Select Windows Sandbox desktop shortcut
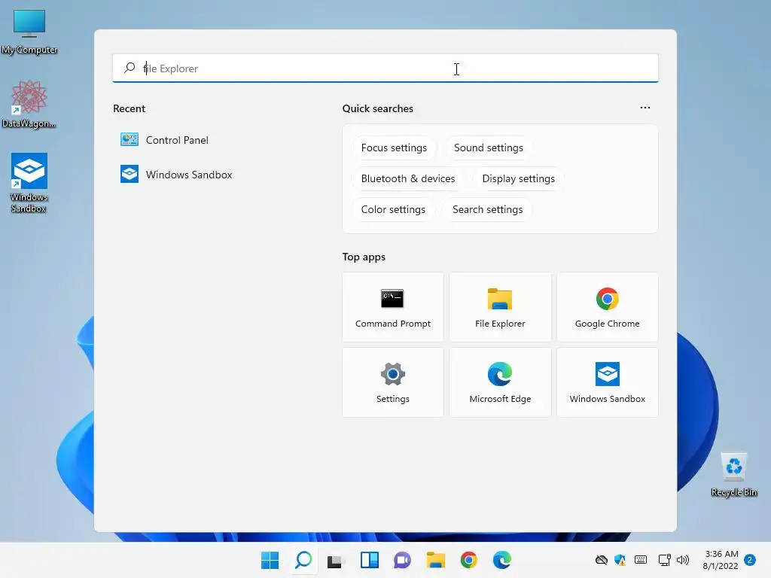771x578 pixels. [x=29, y=183]
